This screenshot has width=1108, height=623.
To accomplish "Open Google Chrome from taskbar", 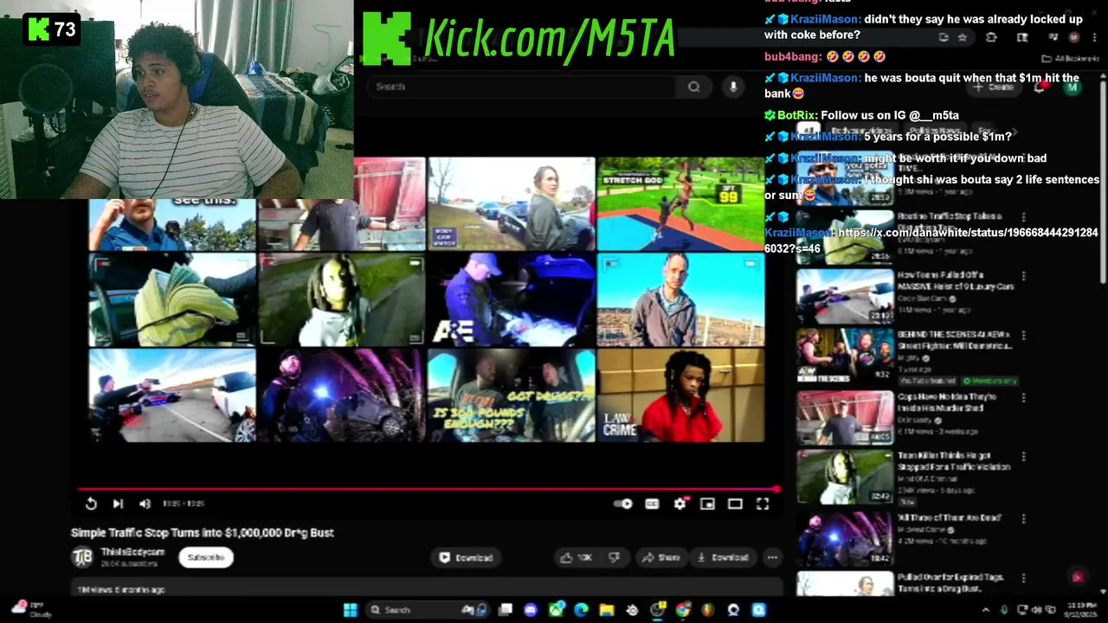I will 683,610.
